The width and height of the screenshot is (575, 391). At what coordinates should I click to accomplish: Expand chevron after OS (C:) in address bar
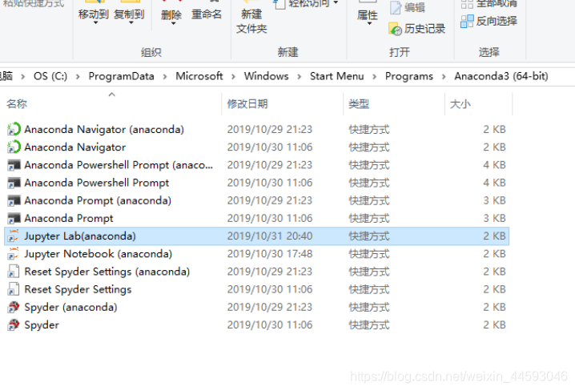(78, 76)
